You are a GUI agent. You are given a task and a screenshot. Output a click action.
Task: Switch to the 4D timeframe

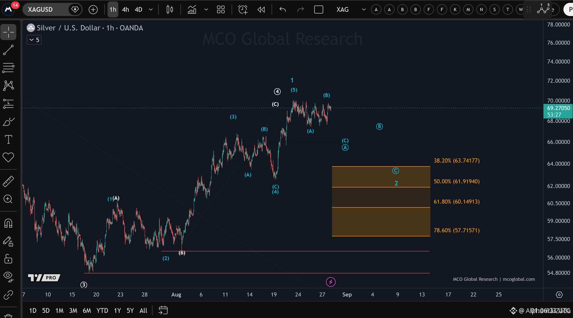138,10
